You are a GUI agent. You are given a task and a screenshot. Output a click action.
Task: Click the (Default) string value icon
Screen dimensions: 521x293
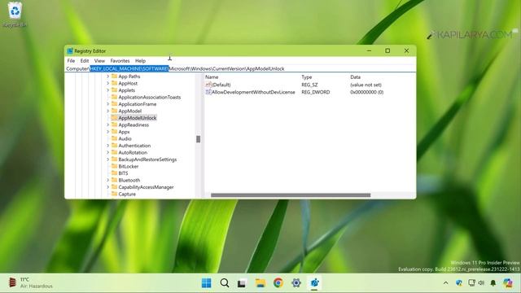click(208, 85)
